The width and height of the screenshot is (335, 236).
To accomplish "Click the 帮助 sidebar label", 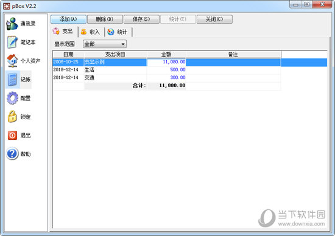I will pos(26,154).
